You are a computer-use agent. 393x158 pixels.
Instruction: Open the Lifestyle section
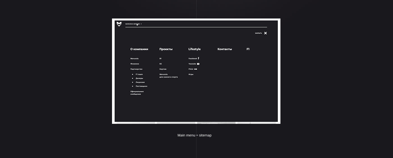click(x=195, y=49)
